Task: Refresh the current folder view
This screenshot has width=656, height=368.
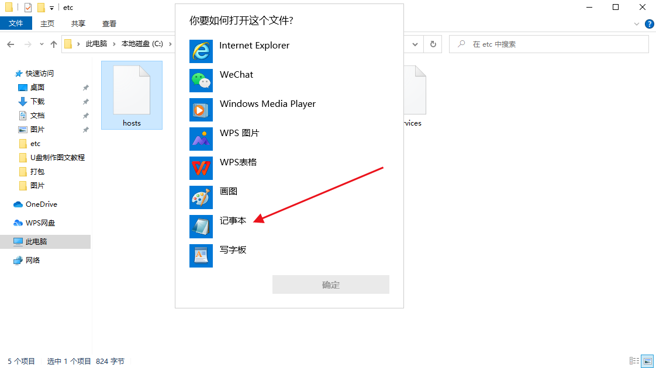Action: click(433, 44)
